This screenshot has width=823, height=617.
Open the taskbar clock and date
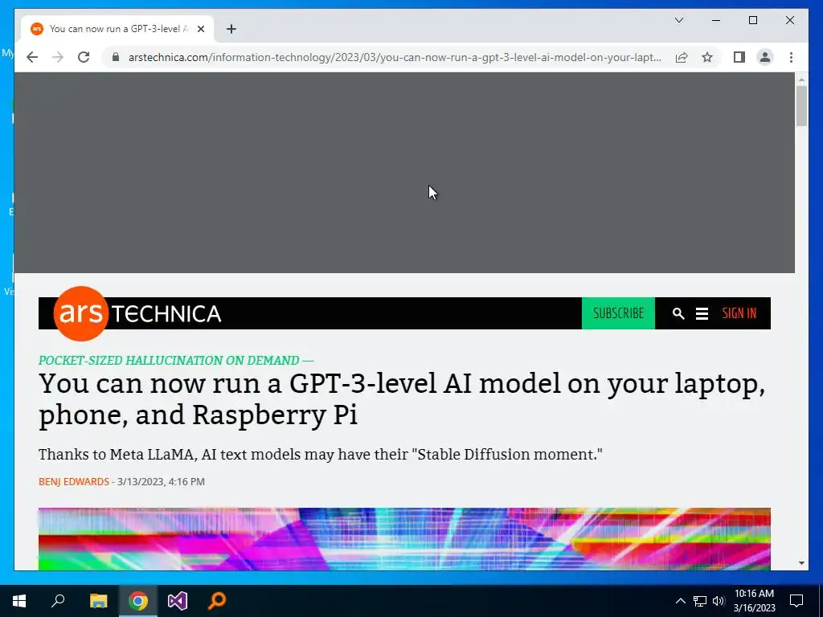click(x=754, y=601)
